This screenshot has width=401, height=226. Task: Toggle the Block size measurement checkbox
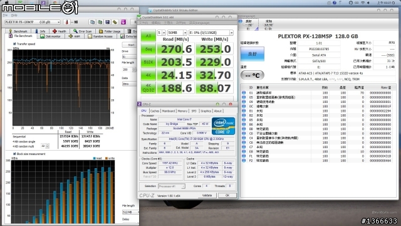coord(14,154)
